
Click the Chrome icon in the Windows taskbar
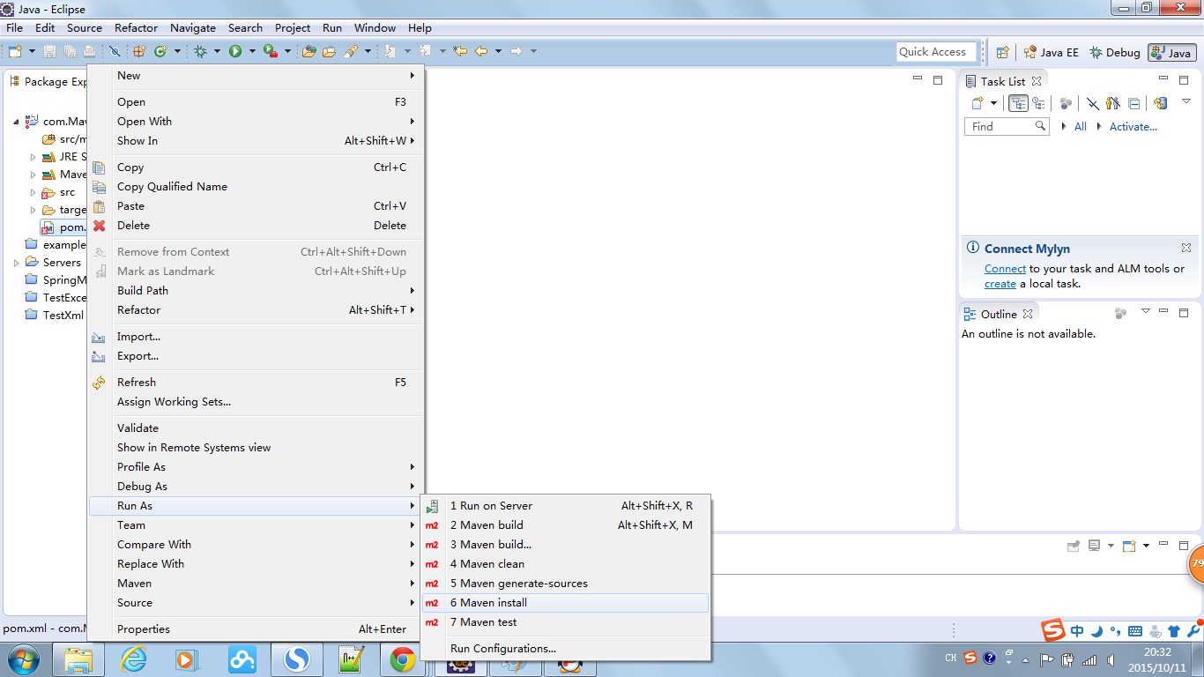[x=403, y=659]
